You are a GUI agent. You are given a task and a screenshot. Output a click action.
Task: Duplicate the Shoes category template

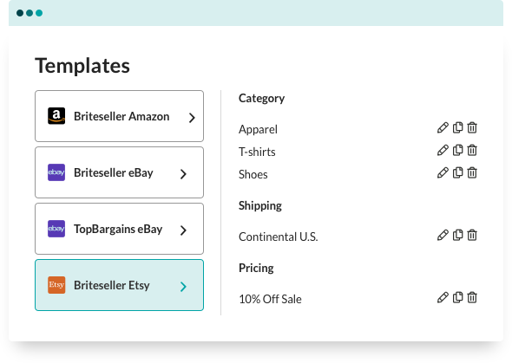pos(458,172)
